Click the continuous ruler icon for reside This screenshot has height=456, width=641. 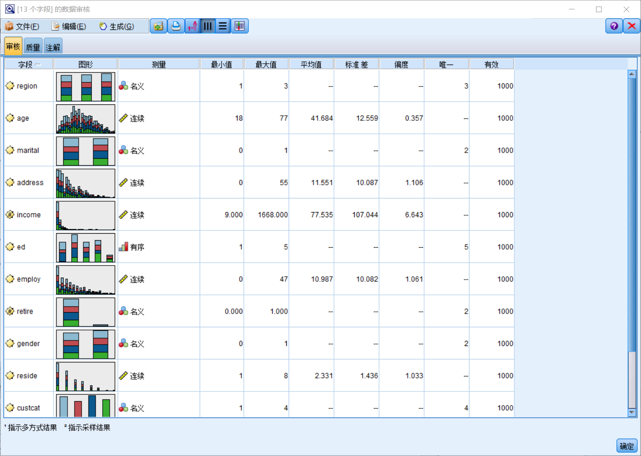123,375
